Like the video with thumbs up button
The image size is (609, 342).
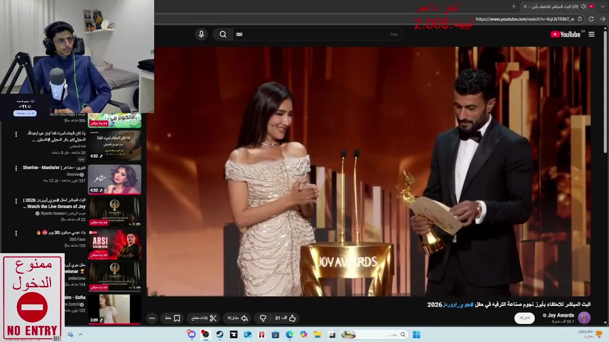pos(285,318)
